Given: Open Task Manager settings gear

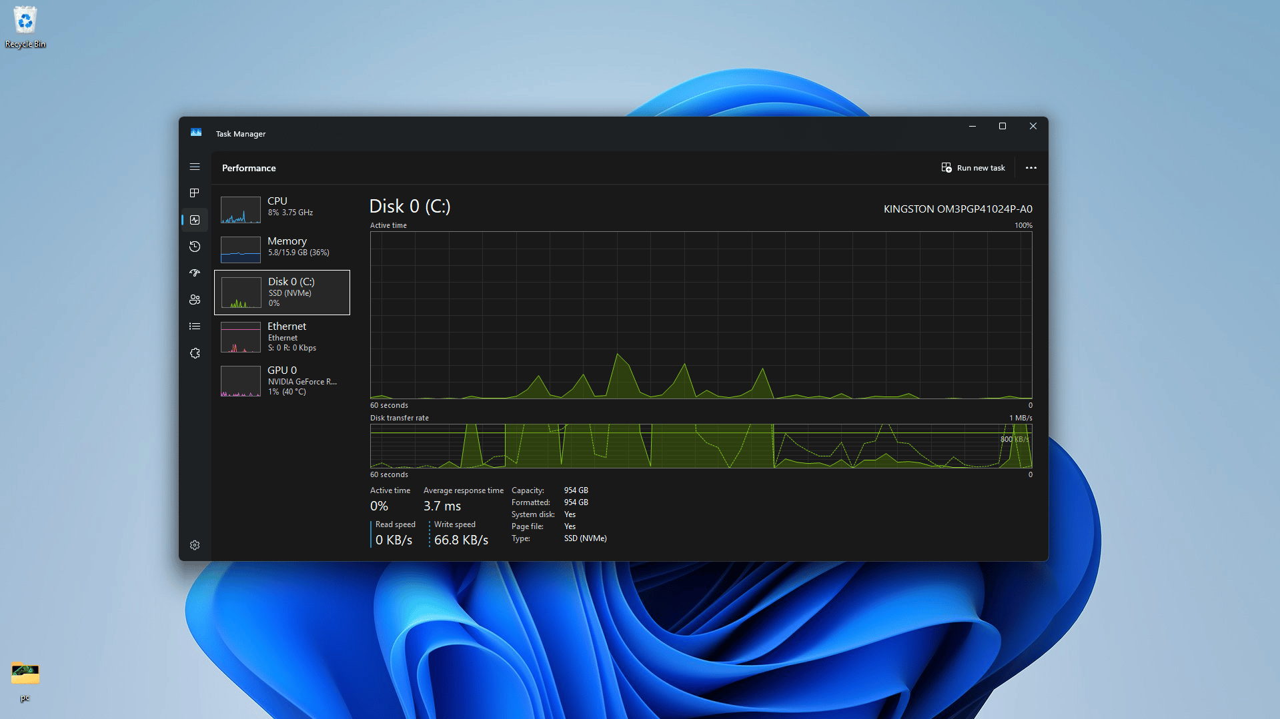Looking at the screenshot, I should click(x=195, y=545).
